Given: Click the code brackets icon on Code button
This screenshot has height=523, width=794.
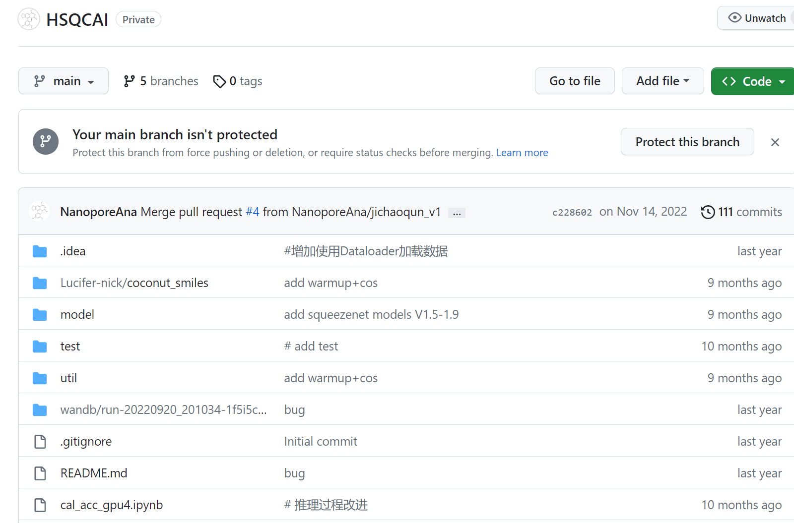Looking at the screenshot, I should coord(729,81).
